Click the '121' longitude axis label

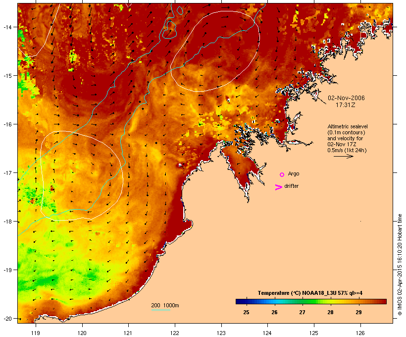pyautogui.click(x=128, y=333)
